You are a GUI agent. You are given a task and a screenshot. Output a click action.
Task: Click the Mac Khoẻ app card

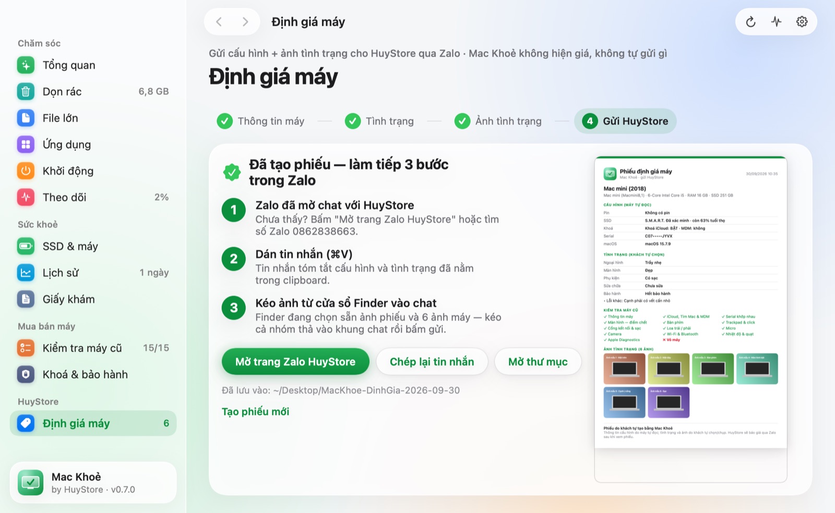click(x=93, y=483)
